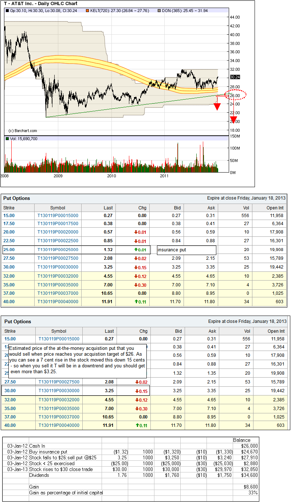Sort by Strike header in upper table
Screen dimensions: 291x502
pos(9,208)
